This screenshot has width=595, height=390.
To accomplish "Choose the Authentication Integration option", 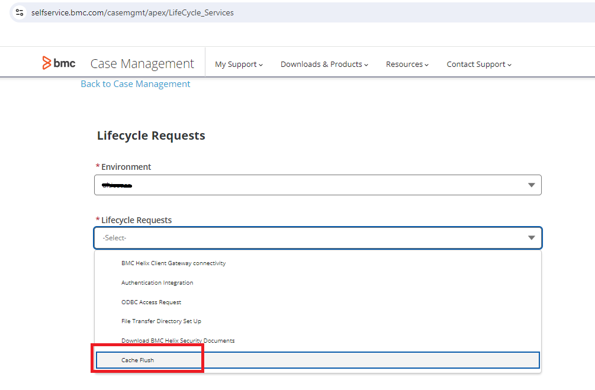I will [x=157, y=283].
